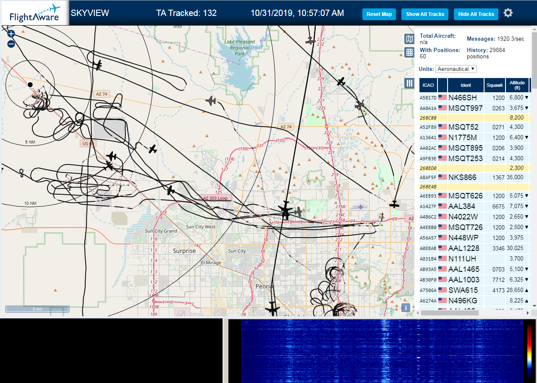The width and height of the screenshot is (537, 383).
Task: Select the NKS866 ident
Action: 463,177
